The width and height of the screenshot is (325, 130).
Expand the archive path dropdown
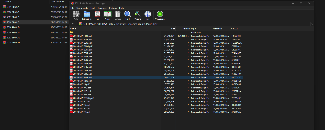pos(313,24)
